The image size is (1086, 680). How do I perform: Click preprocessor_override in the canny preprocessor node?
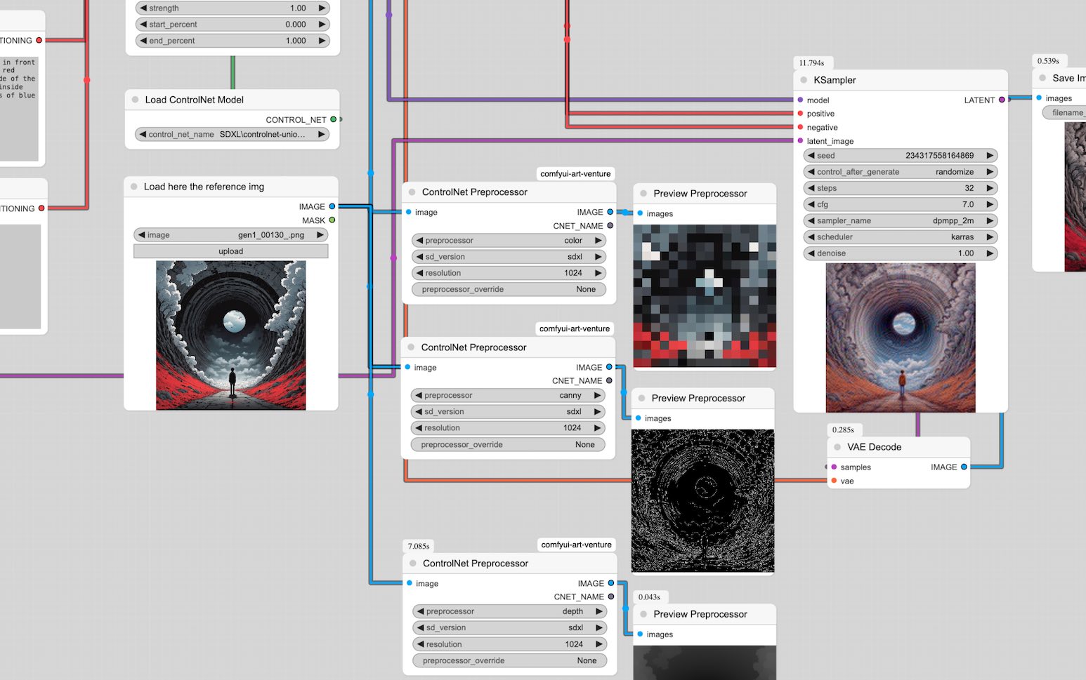click(x=508, y=445)
